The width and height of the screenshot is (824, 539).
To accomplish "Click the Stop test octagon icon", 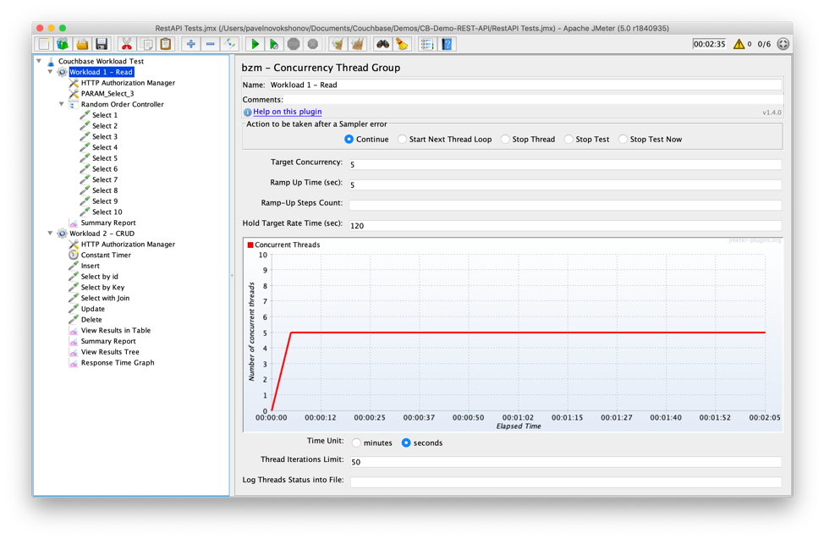I will click(294, 44).
